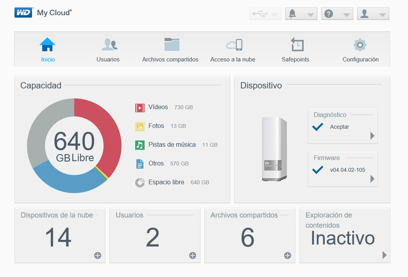Expand the help question-mark dropdown
Image resolution: width=408 pixels, height=277 pixels.
337,14
